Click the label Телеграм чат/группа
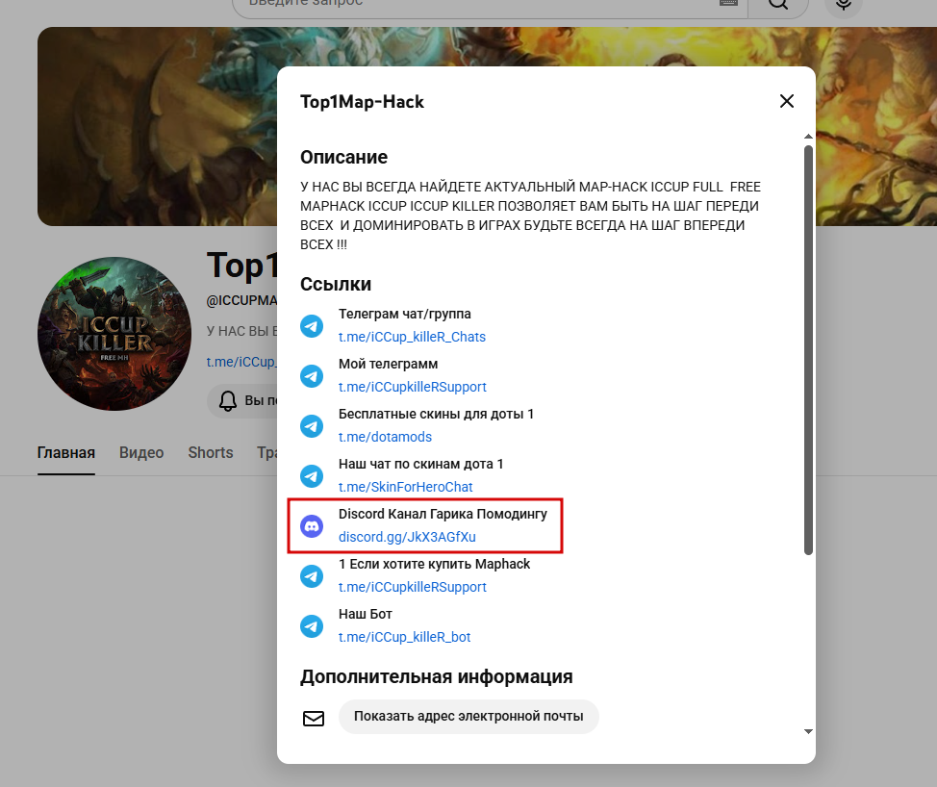The height and width of the screenshot is (787, 937). (x=405, y=314)
